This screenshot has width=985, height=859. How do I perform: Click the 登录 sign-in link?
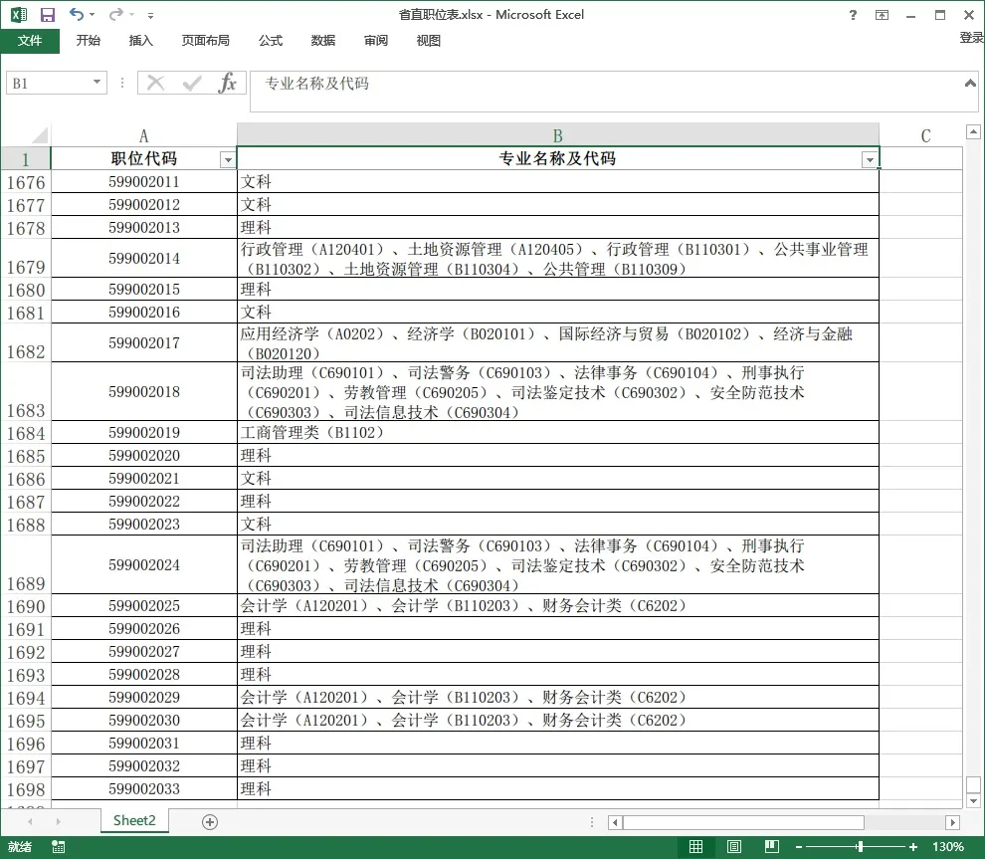[x=971, y=38]
